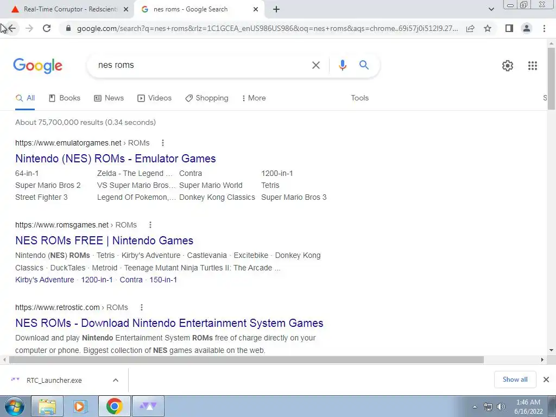Screen dimensions: 556x417
Task: Show hidden system tray icons
Action: pyautogui.click(x=475, y=407)
